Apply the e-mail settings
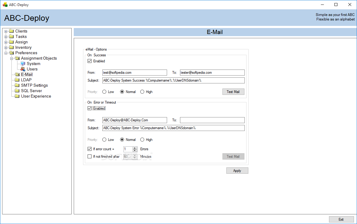This screenshot has width=357, height=224. click(x=237, y=170)
